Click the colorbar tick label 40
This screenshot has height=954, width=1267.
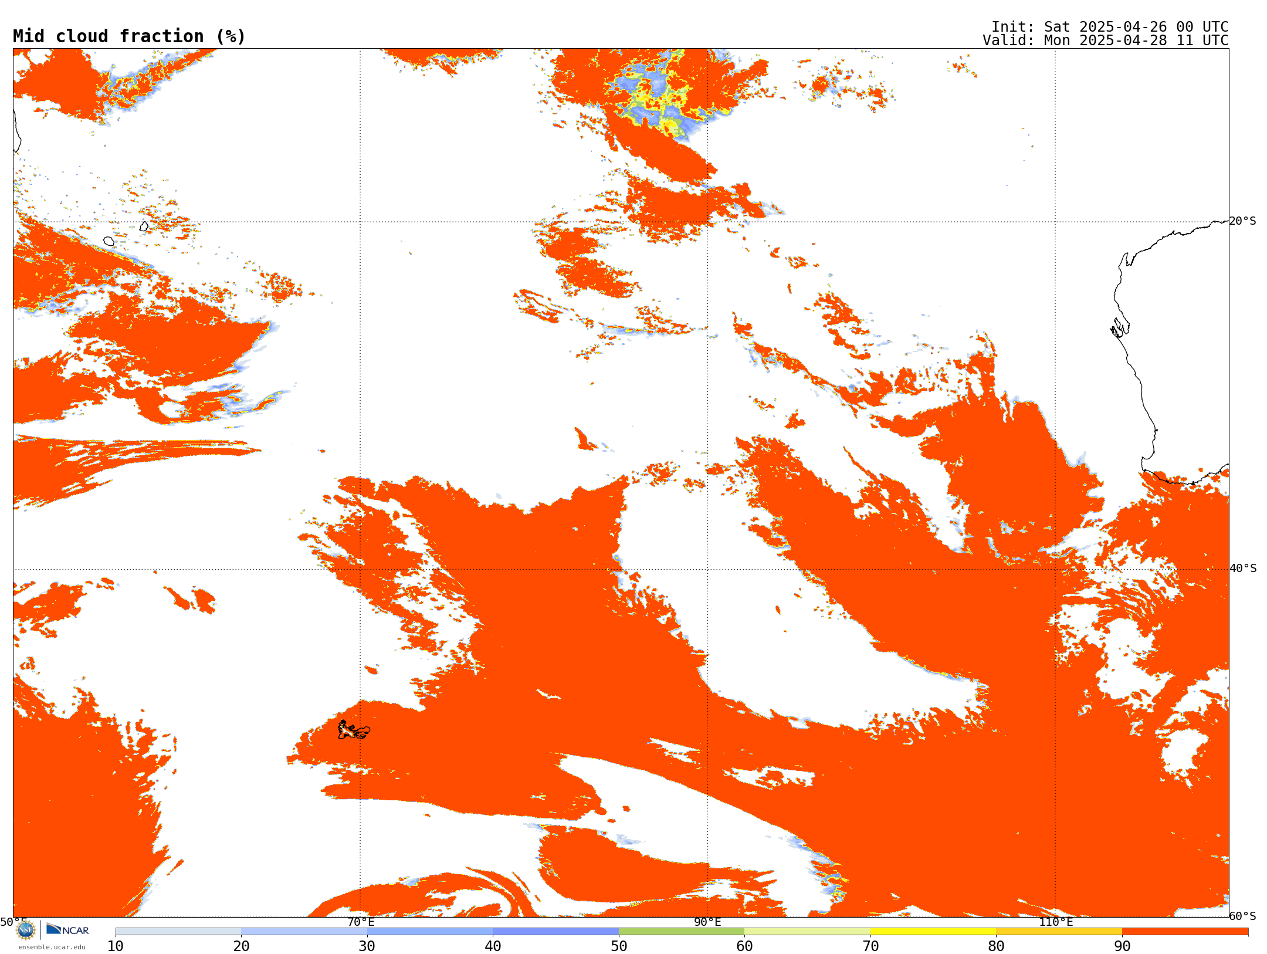493,946
